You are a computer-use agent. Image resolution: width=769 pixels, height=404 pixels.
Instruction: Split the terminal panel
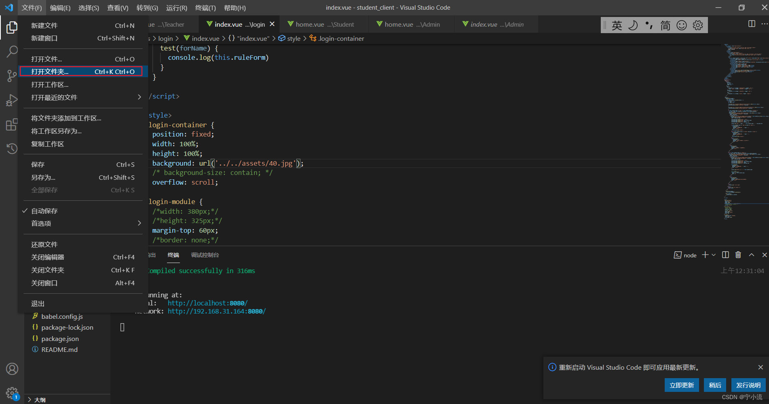(725, 255)
